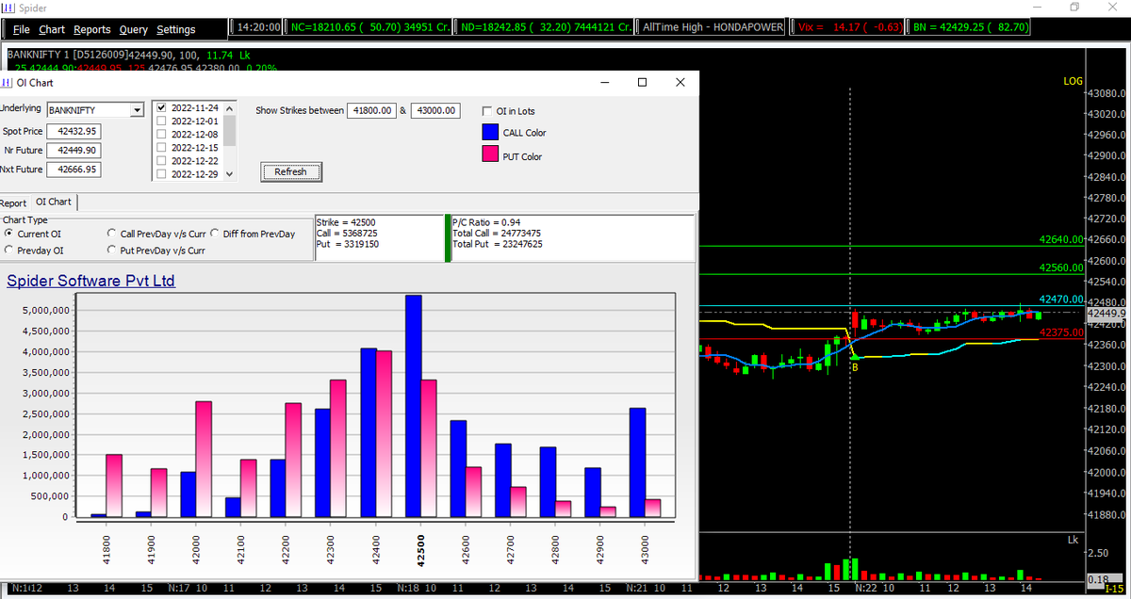Image resolution: width=1131 pixels, height=599 pixels.
Task: Click the lower strike field 41800.00
Action: pos(371,110)
